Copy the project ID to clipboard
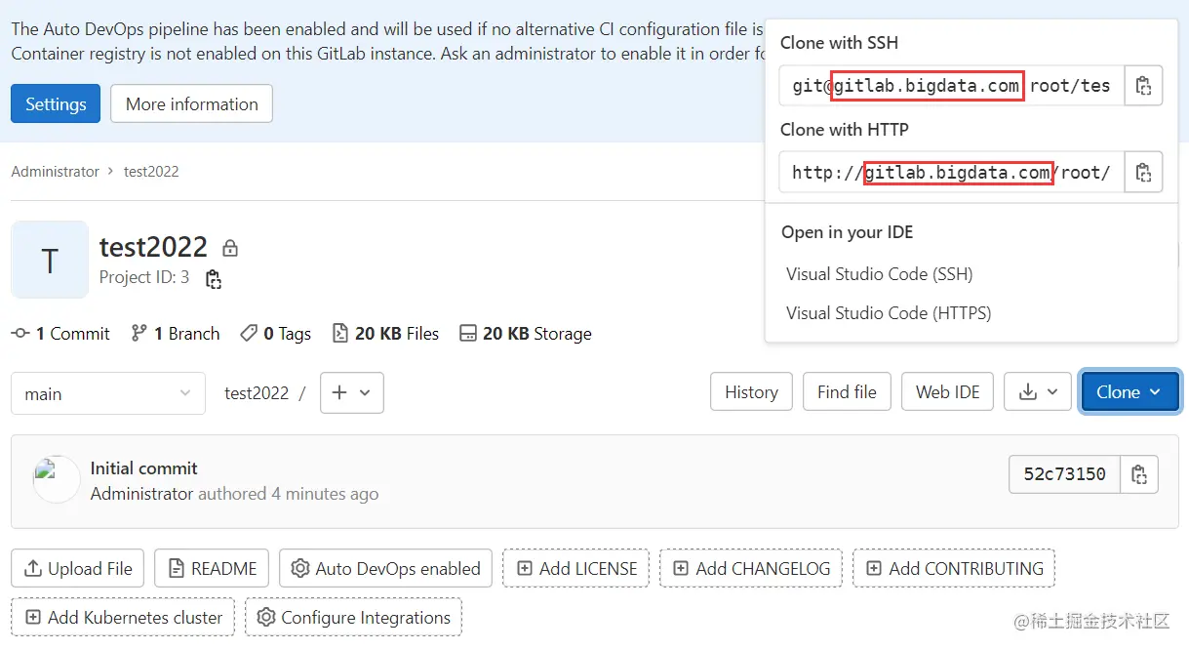 point(213,279)
